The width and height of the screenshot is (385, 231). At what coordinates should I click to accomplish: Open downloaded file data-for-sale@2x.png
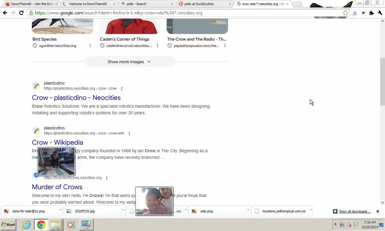coord(29,211)
